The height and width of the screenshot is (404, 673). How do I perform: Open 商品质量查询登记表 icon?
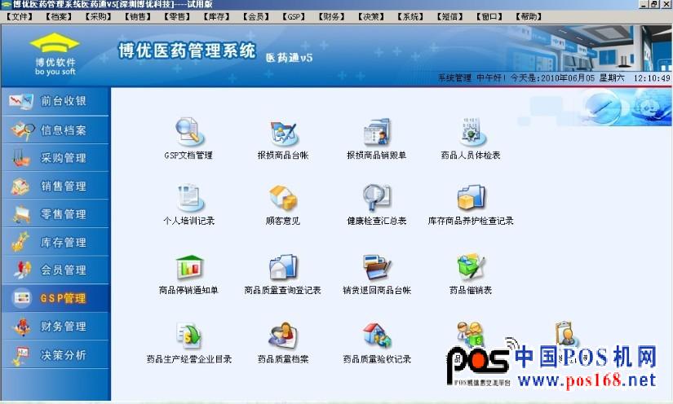pyautogui.click(x=282, y=268)
